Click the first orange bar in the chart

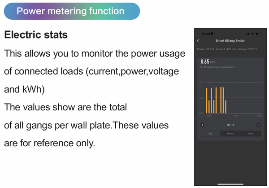coord(208,101)
